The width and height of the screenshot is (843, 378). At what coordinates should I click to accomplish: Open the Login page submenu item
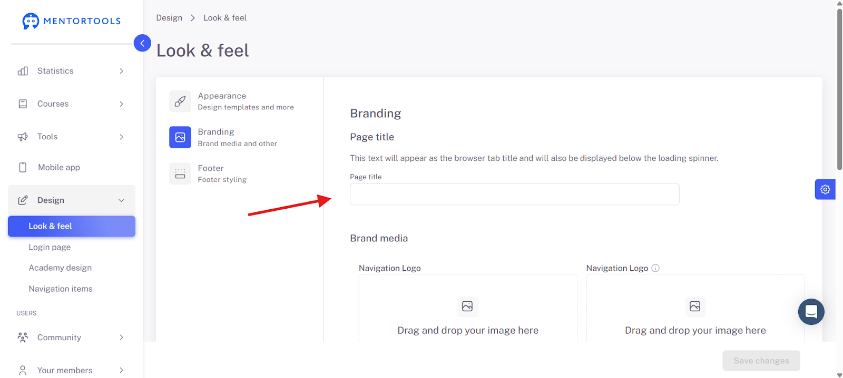pyautogui.click(x=50, y=247)
